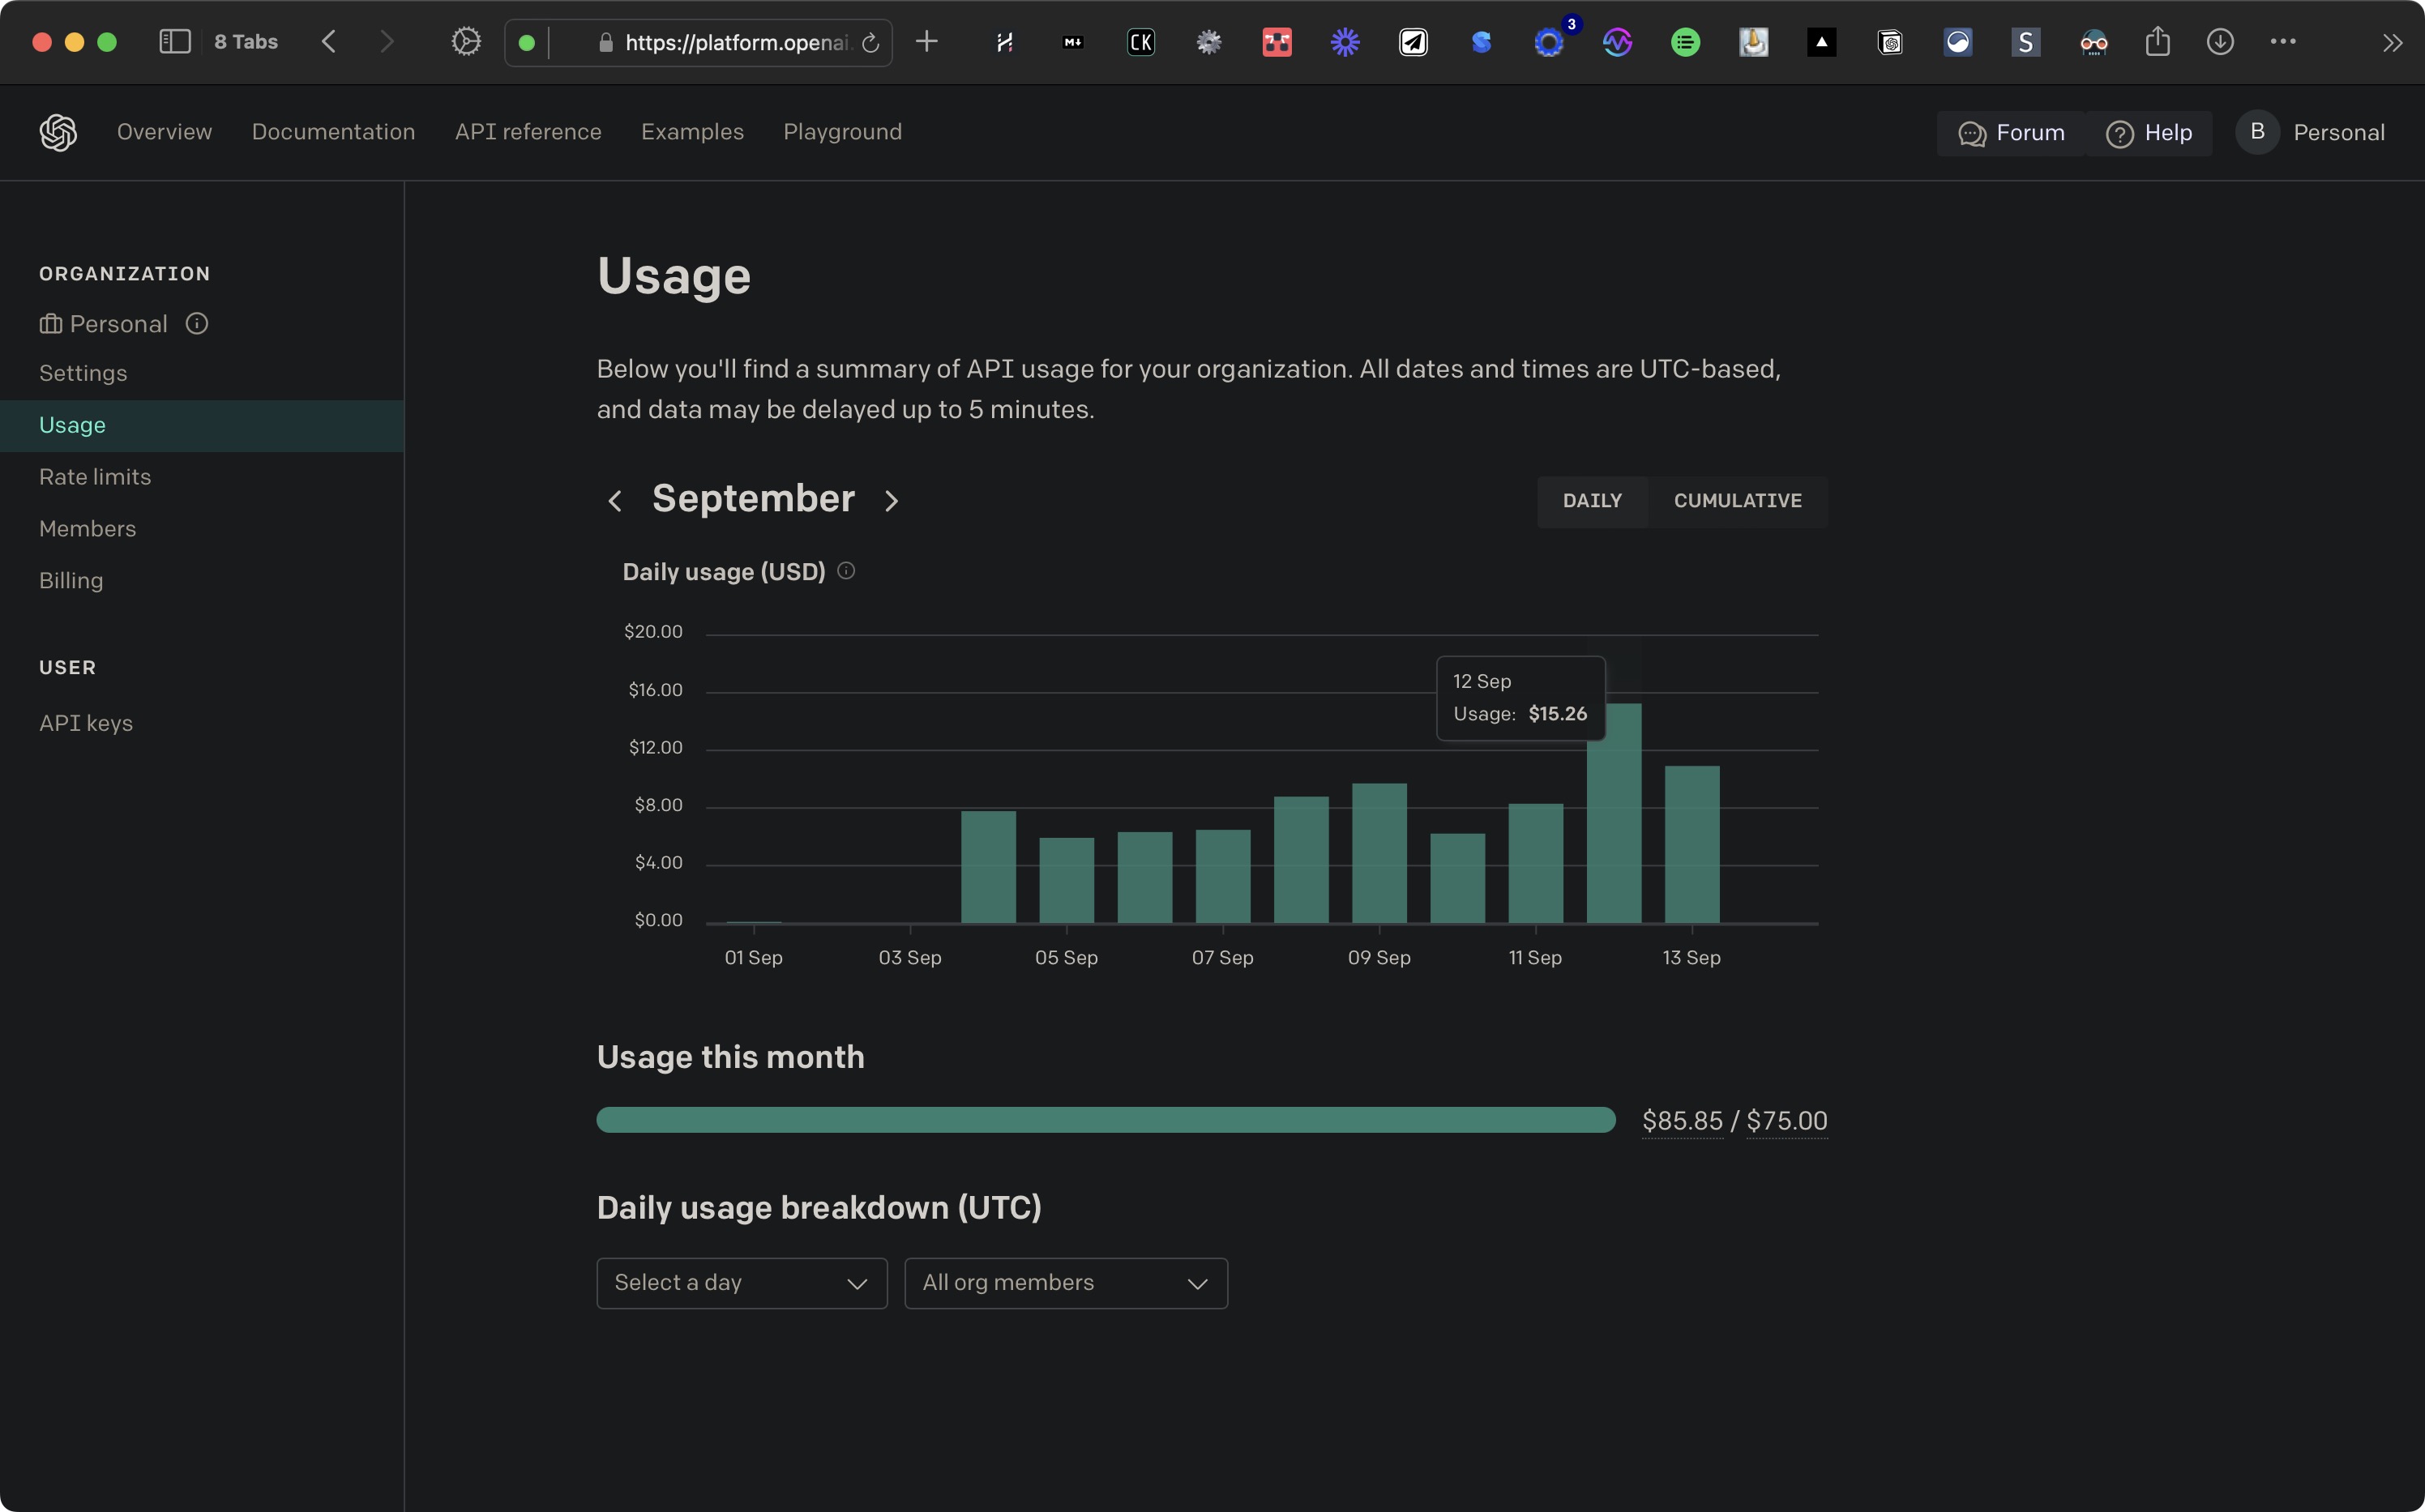Open the Documentation nav tab
Image resolution: width=2425 pixels, height=1512 pixels.
[333, 132]
